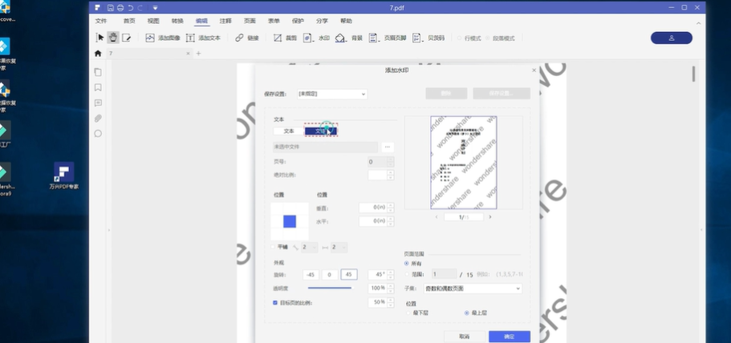This screenshot has height=343, width=731.
Task: Click 添加图像 add image tool
Action: click(163, 38)
